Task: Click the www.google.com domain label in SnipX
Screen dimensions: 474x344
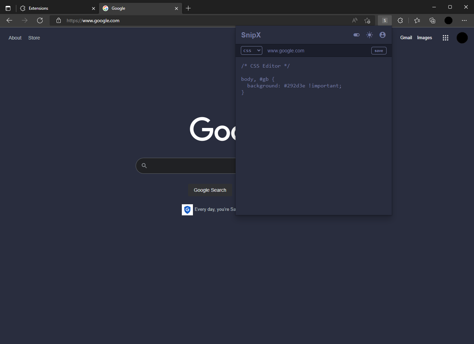Action: pyautogui.click(x=286, y=51)
